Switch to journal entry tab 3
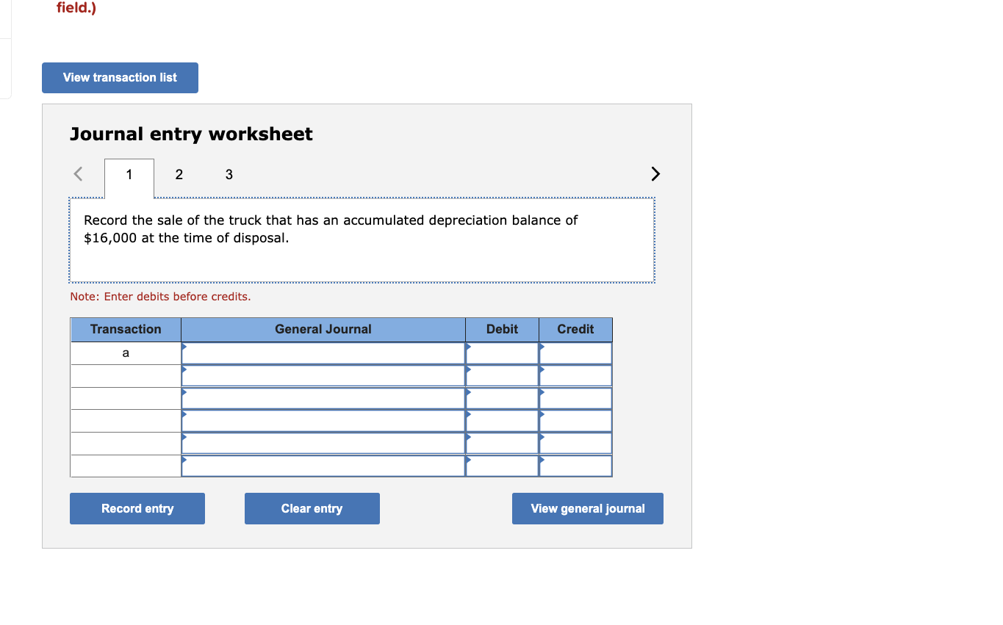1003x625 pixels. tap(229, 175)
